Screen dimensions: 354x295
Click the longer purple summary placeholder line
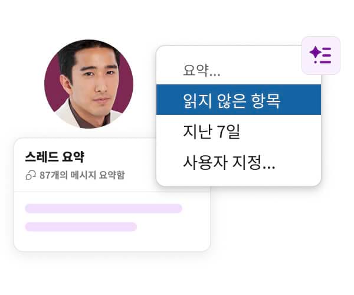103,208
